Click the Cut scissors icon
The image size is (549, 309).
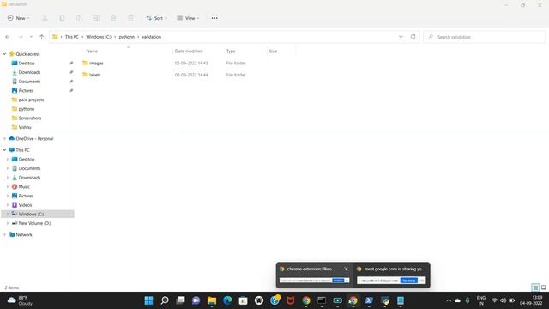[45, 18]
